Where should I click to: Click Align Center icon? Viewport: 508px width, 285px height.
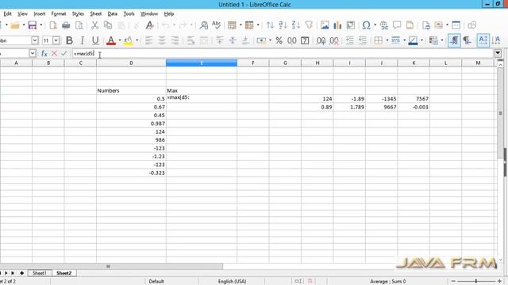pos(162,40)
